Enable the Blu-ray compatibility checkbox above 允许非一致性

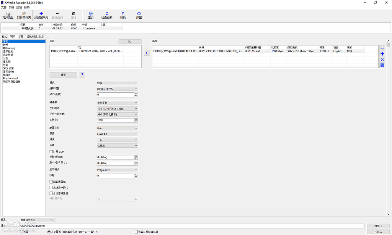[x=51, y=182]
